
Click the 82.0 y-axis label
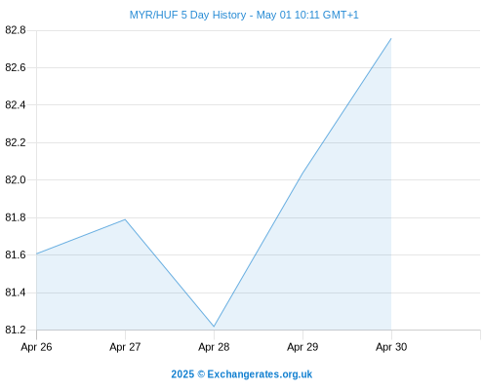[16, 179]
